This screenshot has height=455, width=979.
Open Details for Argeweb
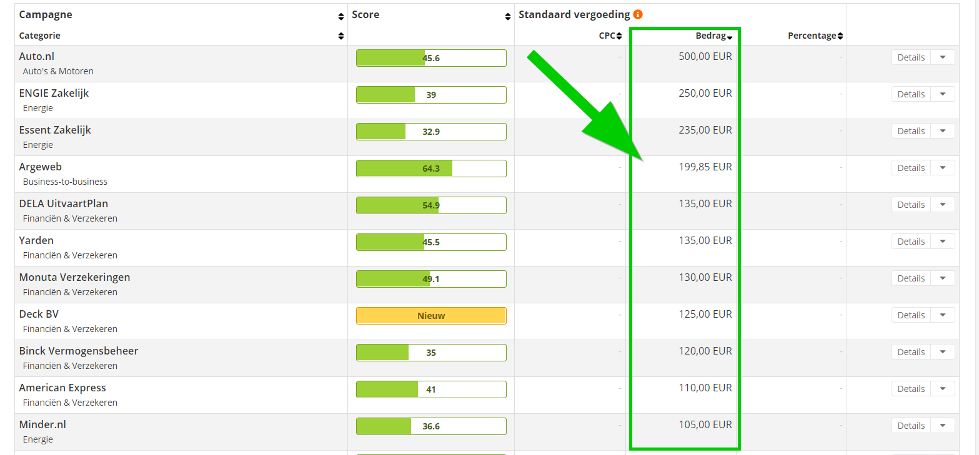(911, 168)
